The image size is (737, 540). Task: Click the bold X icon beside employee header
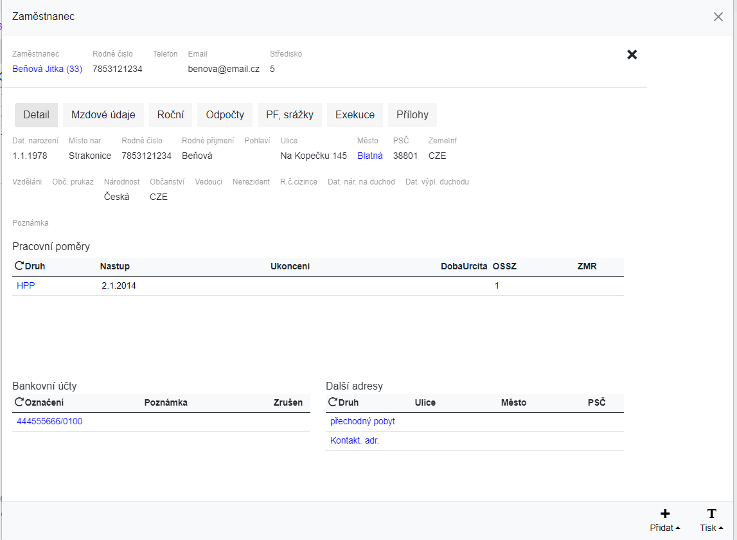(632, 55)
